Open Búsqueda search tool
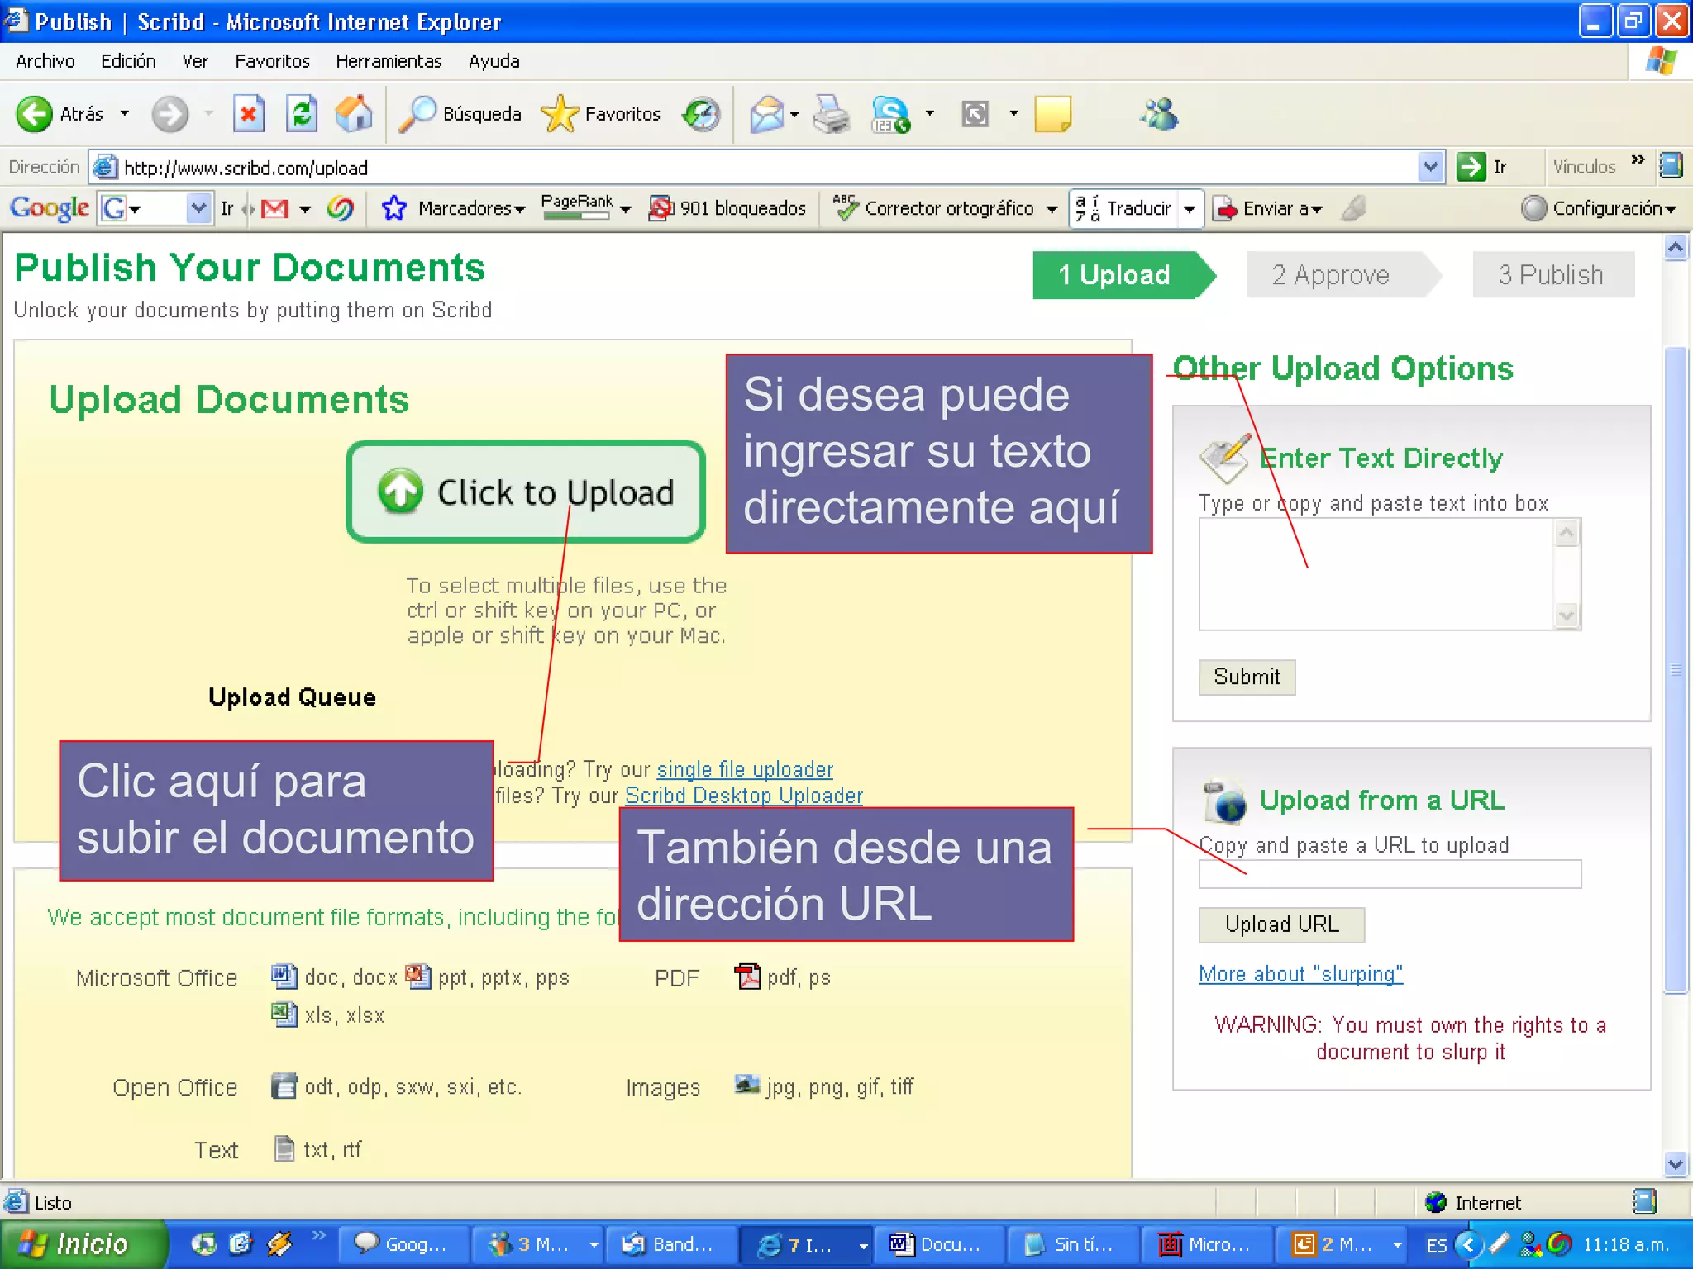Image resolution: width=1693 pixels, height=1269 pixels. [460, 114]
